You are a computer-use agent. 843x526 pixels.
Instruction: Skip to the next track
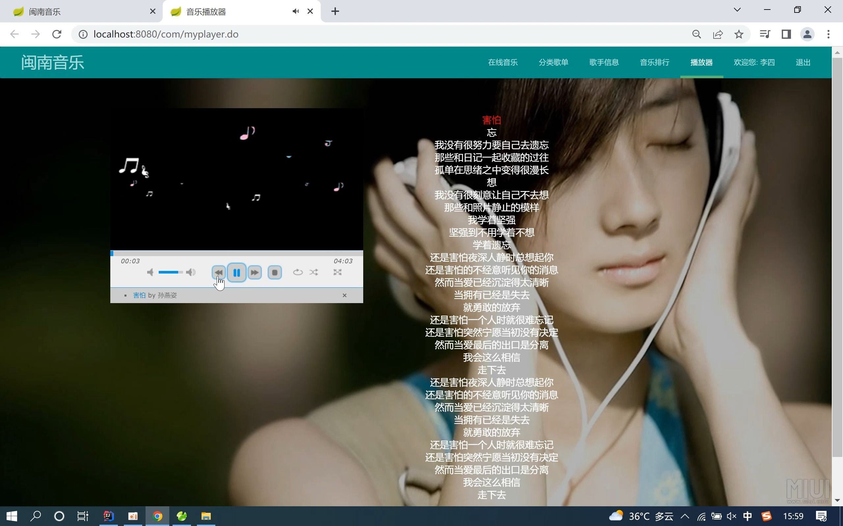click(255, 273)
